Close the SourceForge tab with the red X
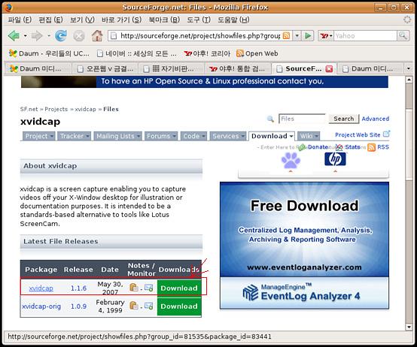The width and height of the screenshot is (417, 347). pos(329,69)
